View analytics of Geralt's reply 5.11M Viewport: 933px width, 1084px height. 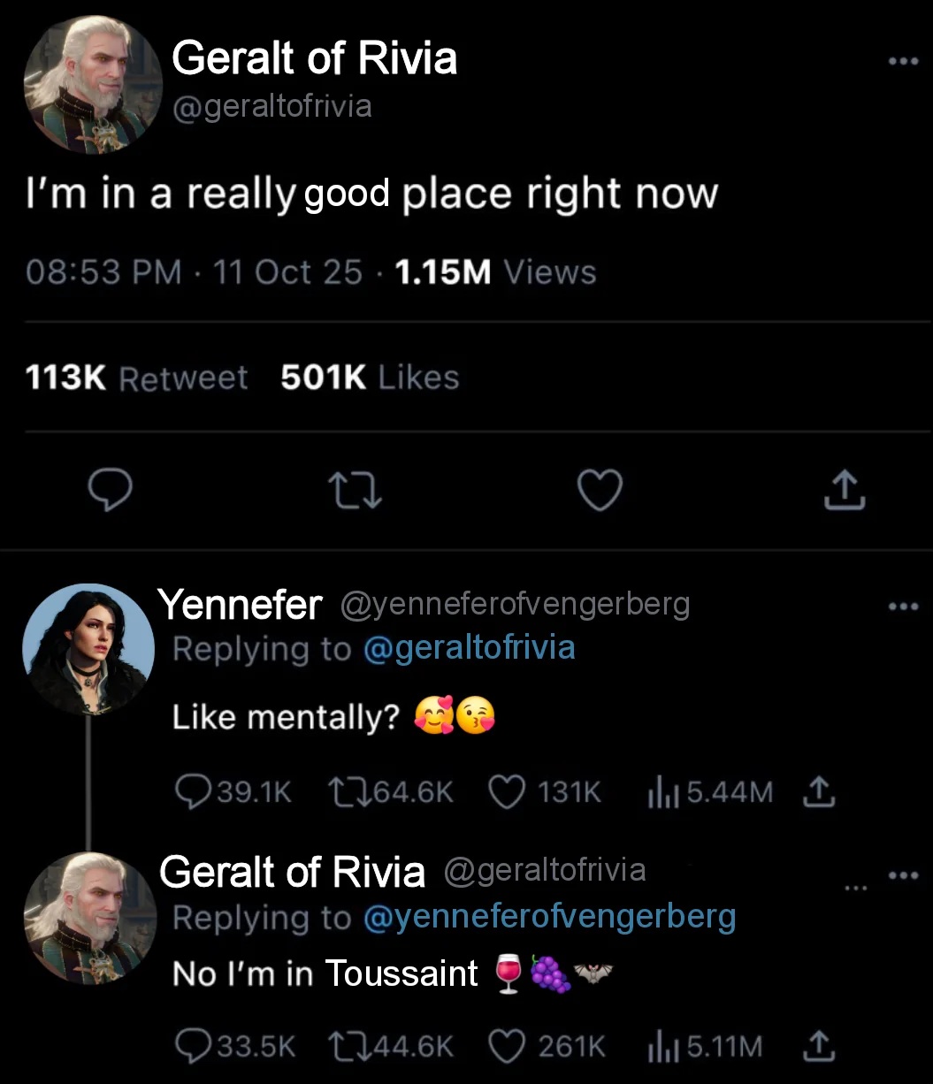click(x=660, y=1046)
